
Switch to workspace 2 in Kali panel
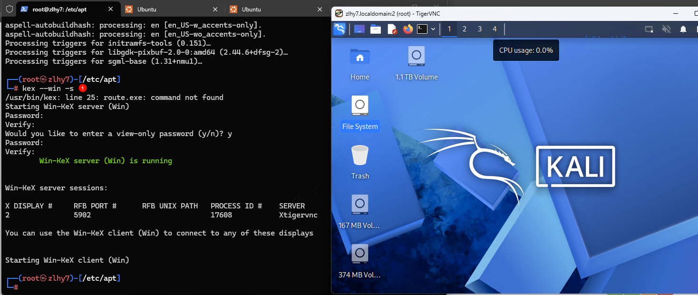click(465, 29)
